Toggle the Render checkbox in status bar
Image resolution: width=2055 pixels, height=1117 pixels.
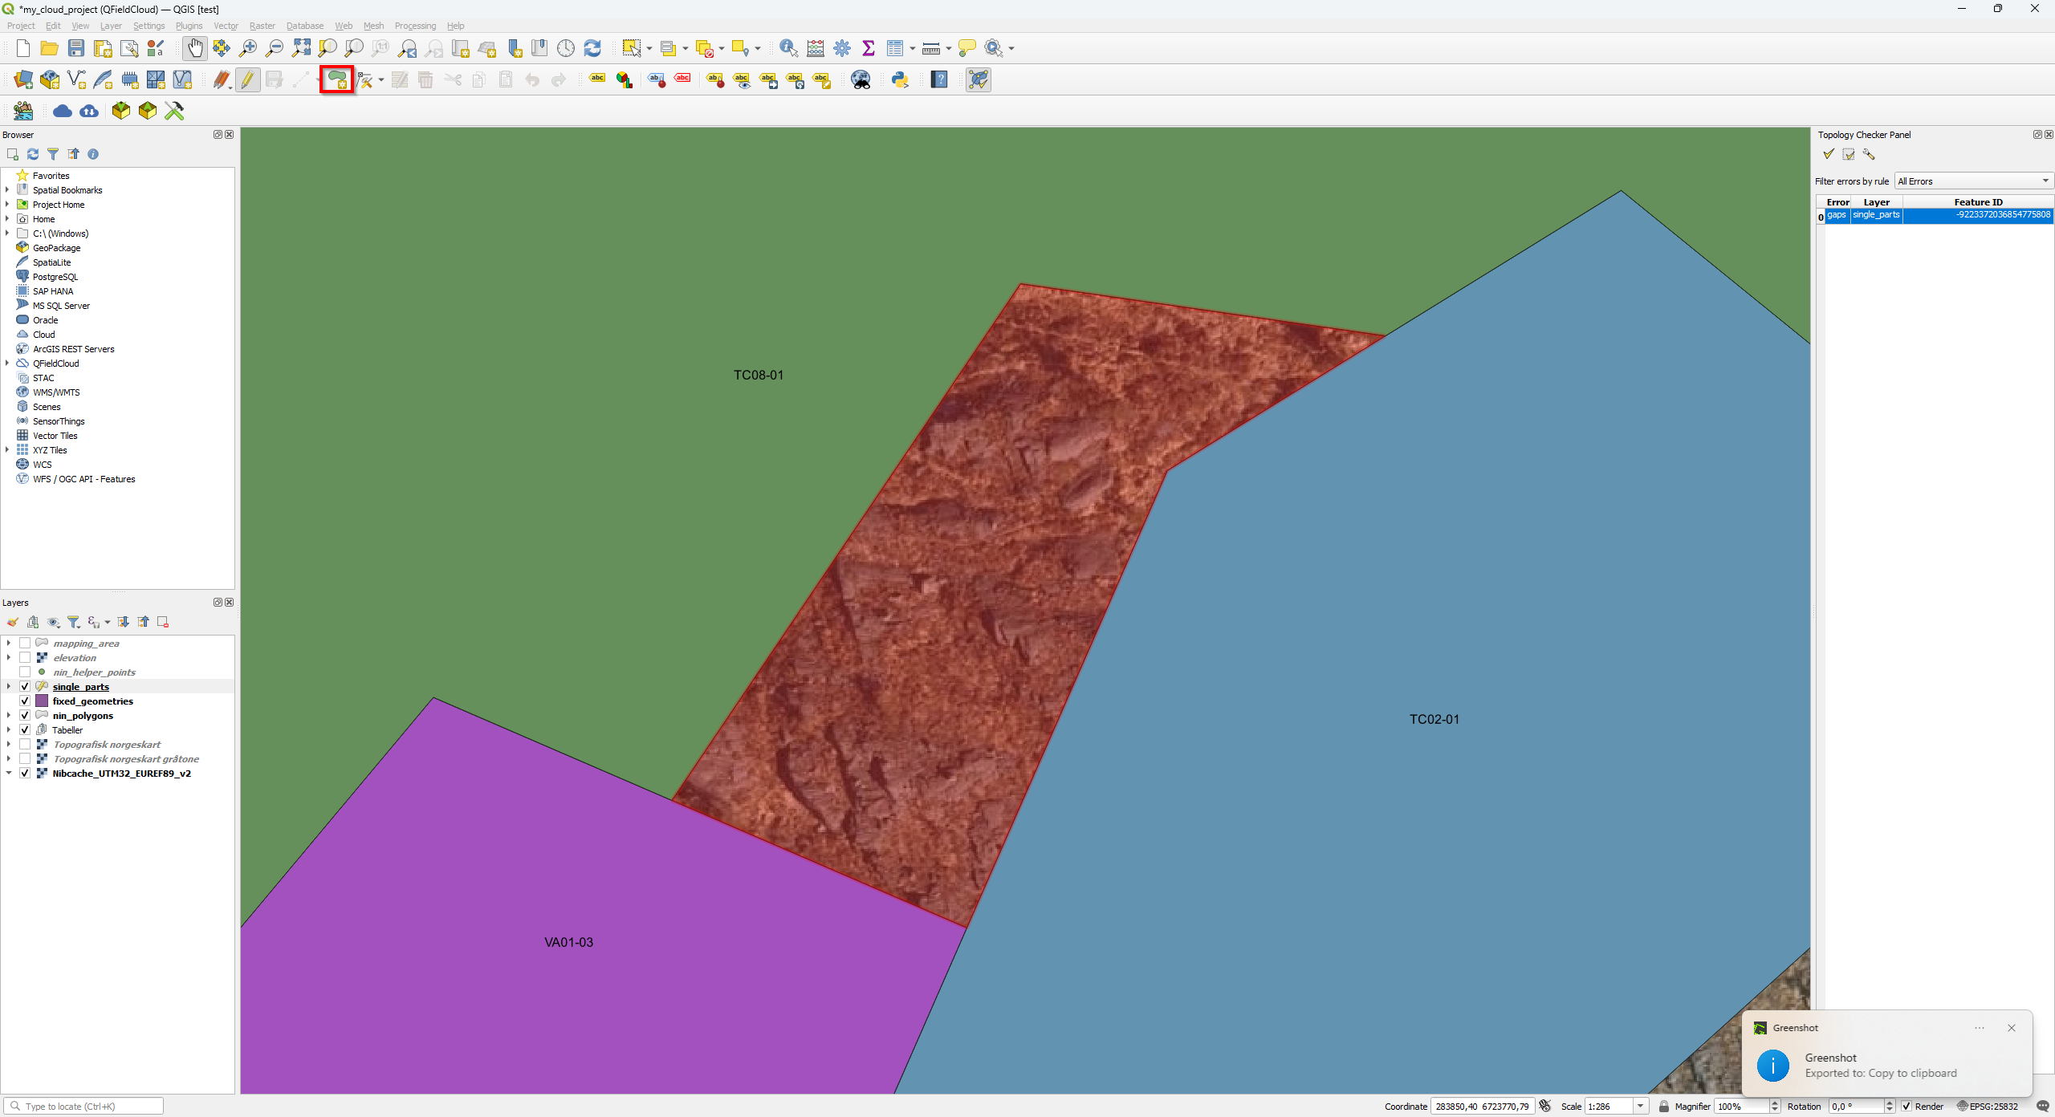(x=1906, y=1107)
